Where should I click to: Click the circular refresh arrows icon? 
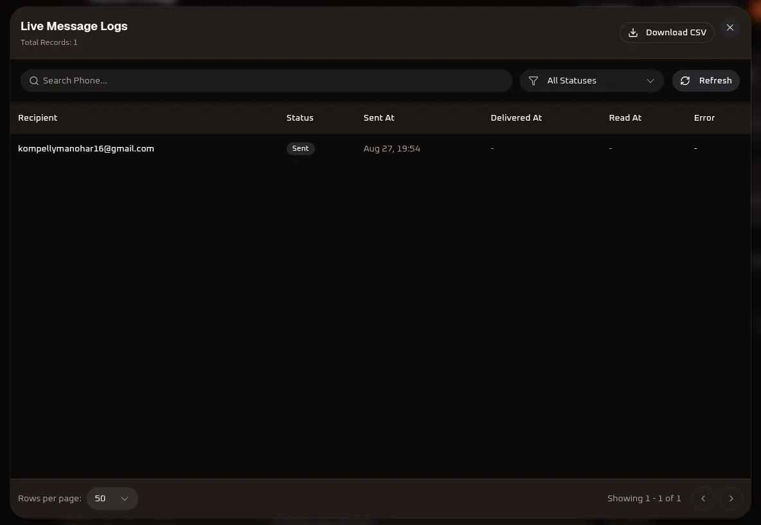[685, 80]
